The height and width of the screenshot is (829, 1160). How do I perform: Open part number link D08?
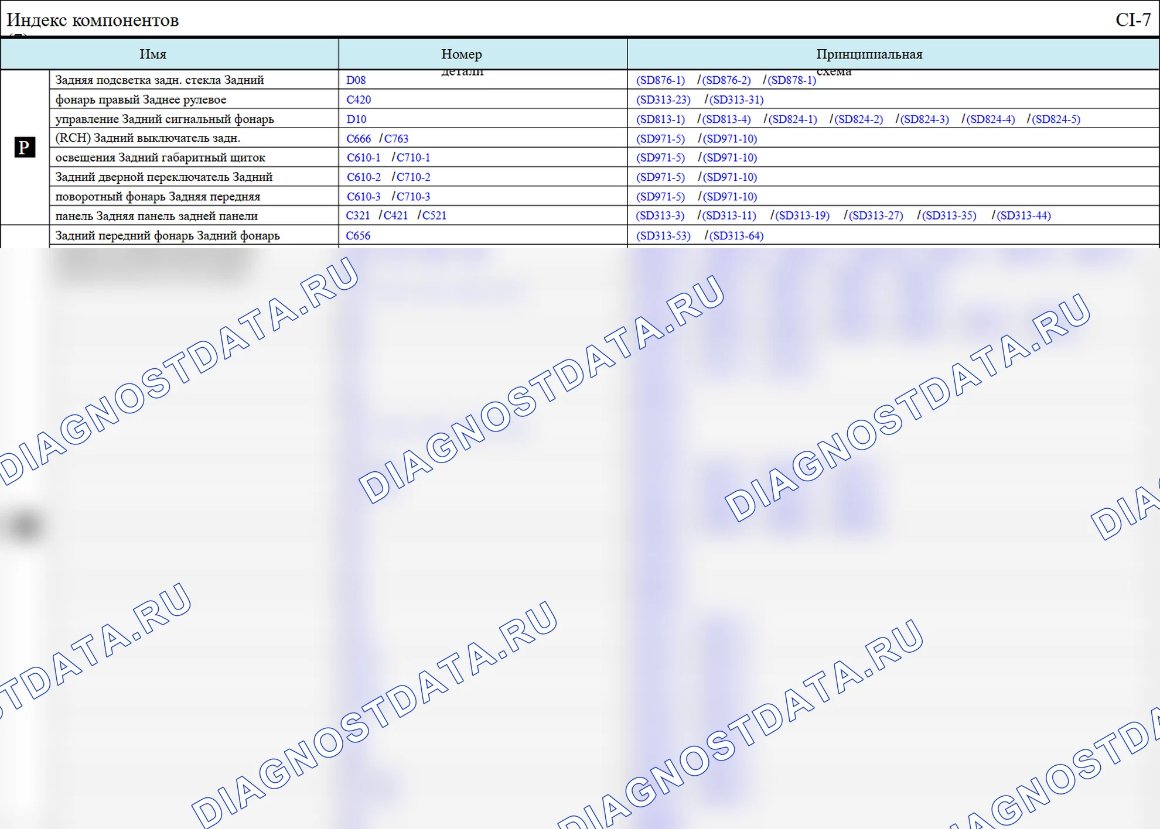click(356, 80)
